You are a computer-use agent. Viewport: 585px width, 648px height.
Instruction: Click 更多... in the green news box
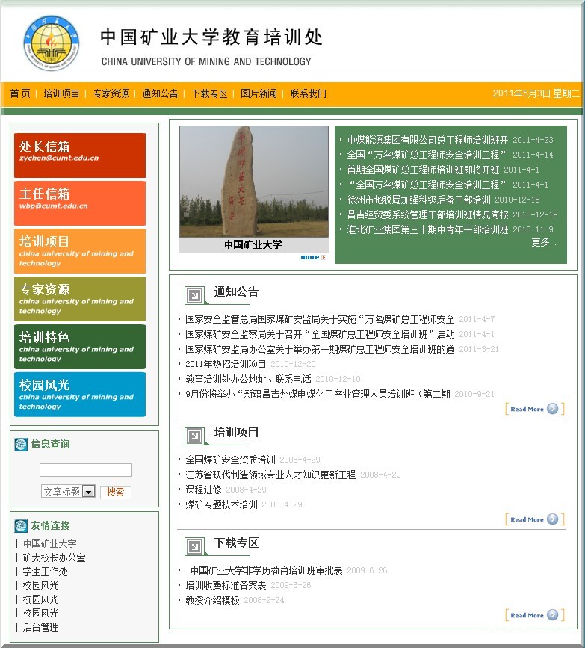tap(545, 243)
